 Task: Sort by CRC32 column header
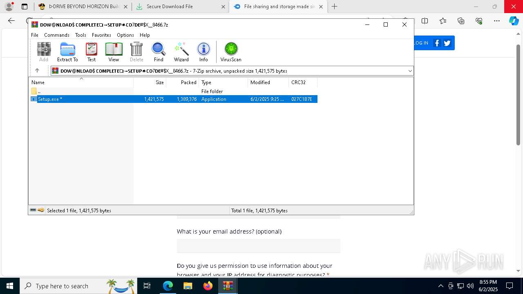click(x=303, y=82)
